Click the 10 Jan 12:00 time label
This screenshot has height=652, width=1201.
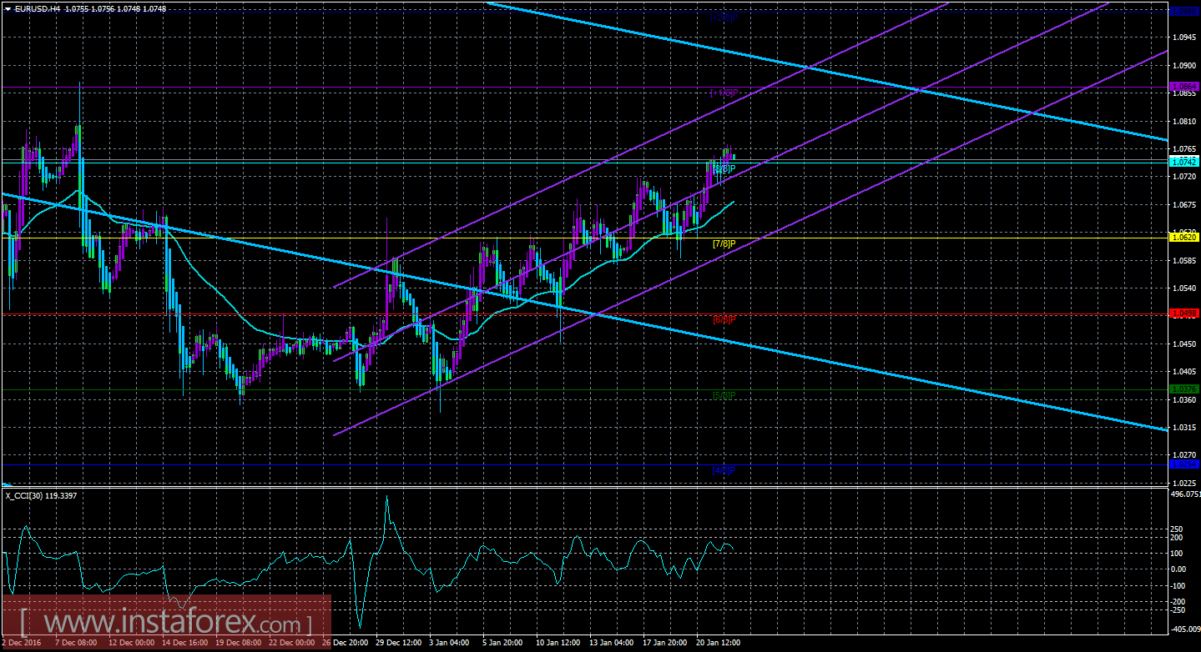pyautogui.click(x=558, y=643)
